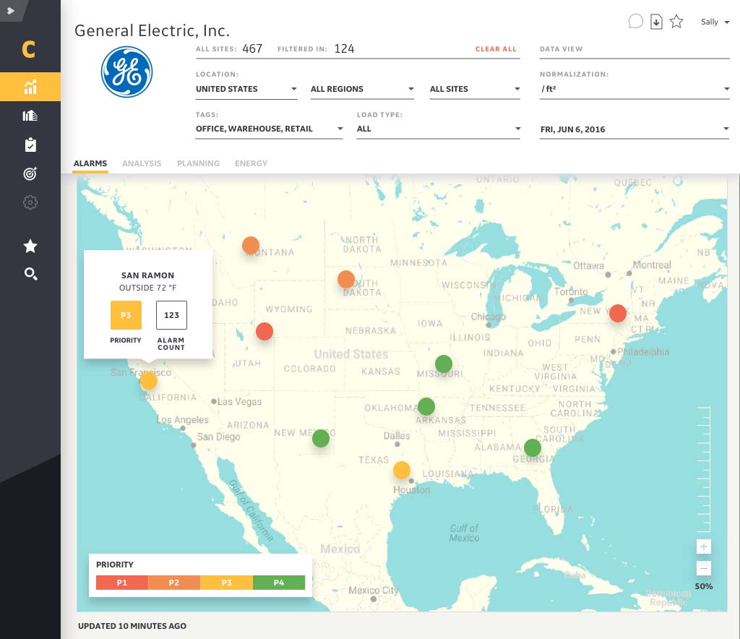Image resolution: width=740 pixels, height=639 pixels.
Task: Zoom in the map with plus button
Action: [x=703, y=546]
